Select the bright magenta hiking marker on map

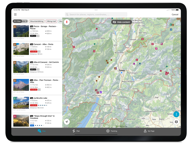point(156,49)
